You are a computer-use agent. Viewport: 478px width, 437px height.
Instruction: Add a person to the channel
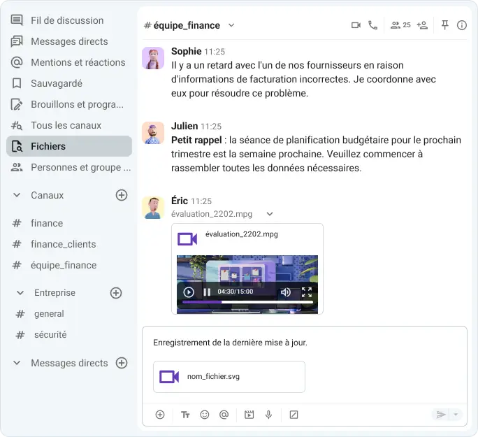tap(422, 25)
